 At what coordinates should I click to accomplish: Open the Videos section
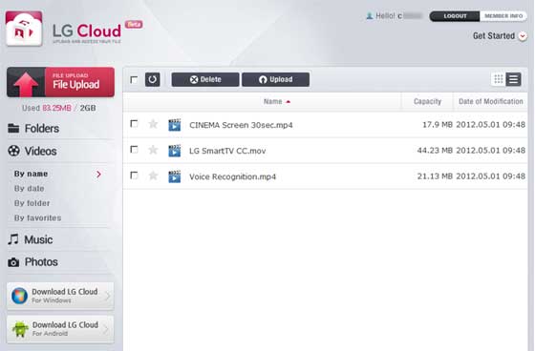(x=32, y=151)
